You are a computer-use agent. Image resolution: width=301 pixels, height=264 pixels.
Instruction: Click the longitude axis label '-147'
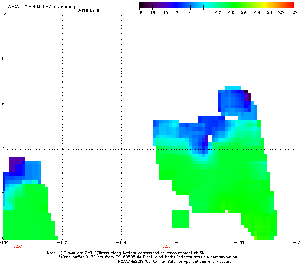tap(62, 242)
